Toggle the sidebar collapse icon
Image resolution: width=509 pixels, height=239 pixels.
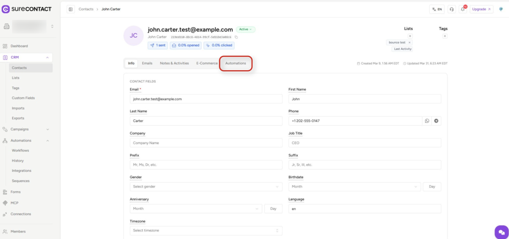click(71, 9)
